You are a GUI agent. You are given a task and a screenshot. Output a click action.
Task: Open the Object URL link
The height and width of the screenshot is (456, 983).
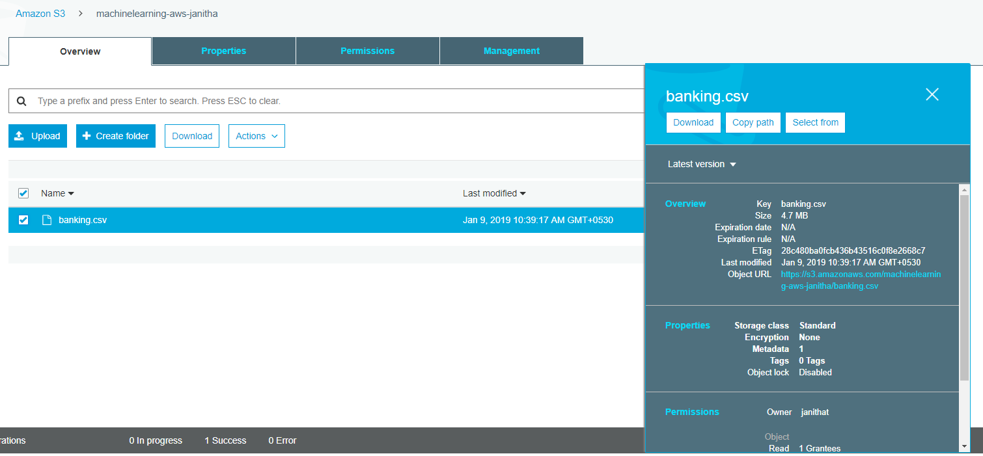click(x=861, y=280)
